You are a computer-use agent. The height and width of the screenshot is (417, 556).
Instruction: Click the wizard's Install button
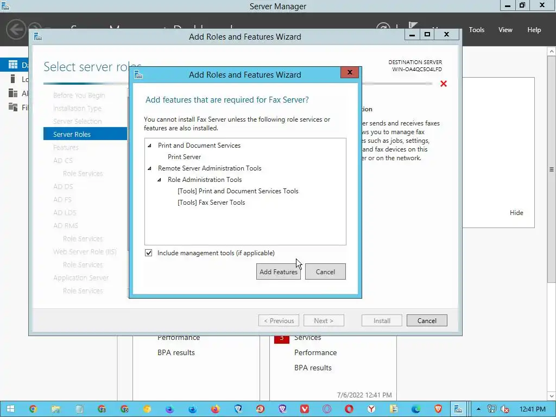(382, 320)
